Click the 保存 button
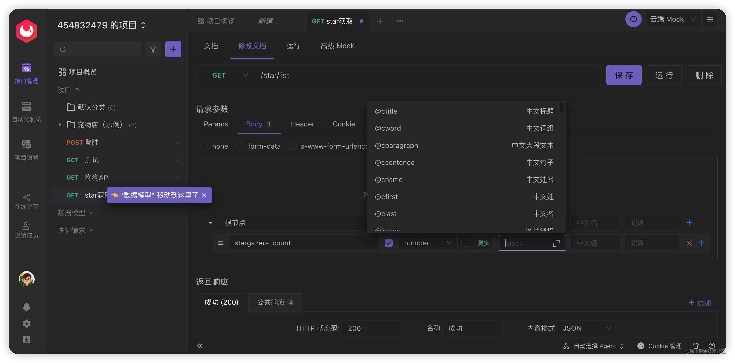 [624, 75]
